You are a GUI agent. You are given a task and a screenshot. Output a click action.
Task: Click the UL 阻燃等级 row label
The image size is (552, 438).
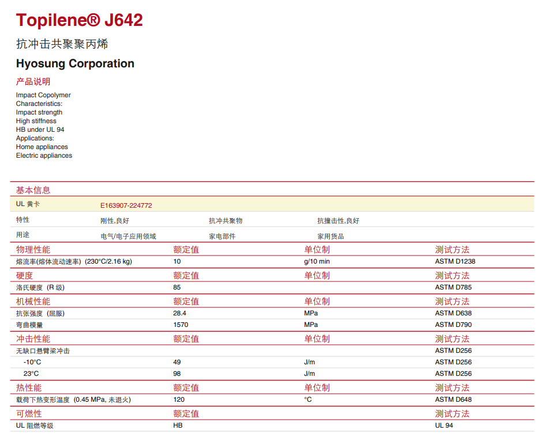pyautogui.click(x=35, y=426)
